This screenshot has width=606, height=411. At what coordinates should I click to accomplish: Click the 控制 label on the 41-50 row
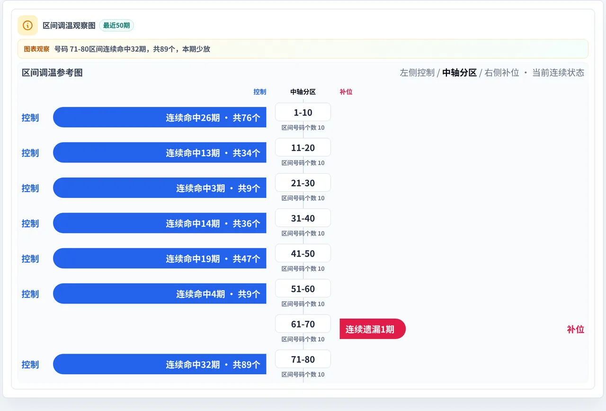[x=30, y=259]
